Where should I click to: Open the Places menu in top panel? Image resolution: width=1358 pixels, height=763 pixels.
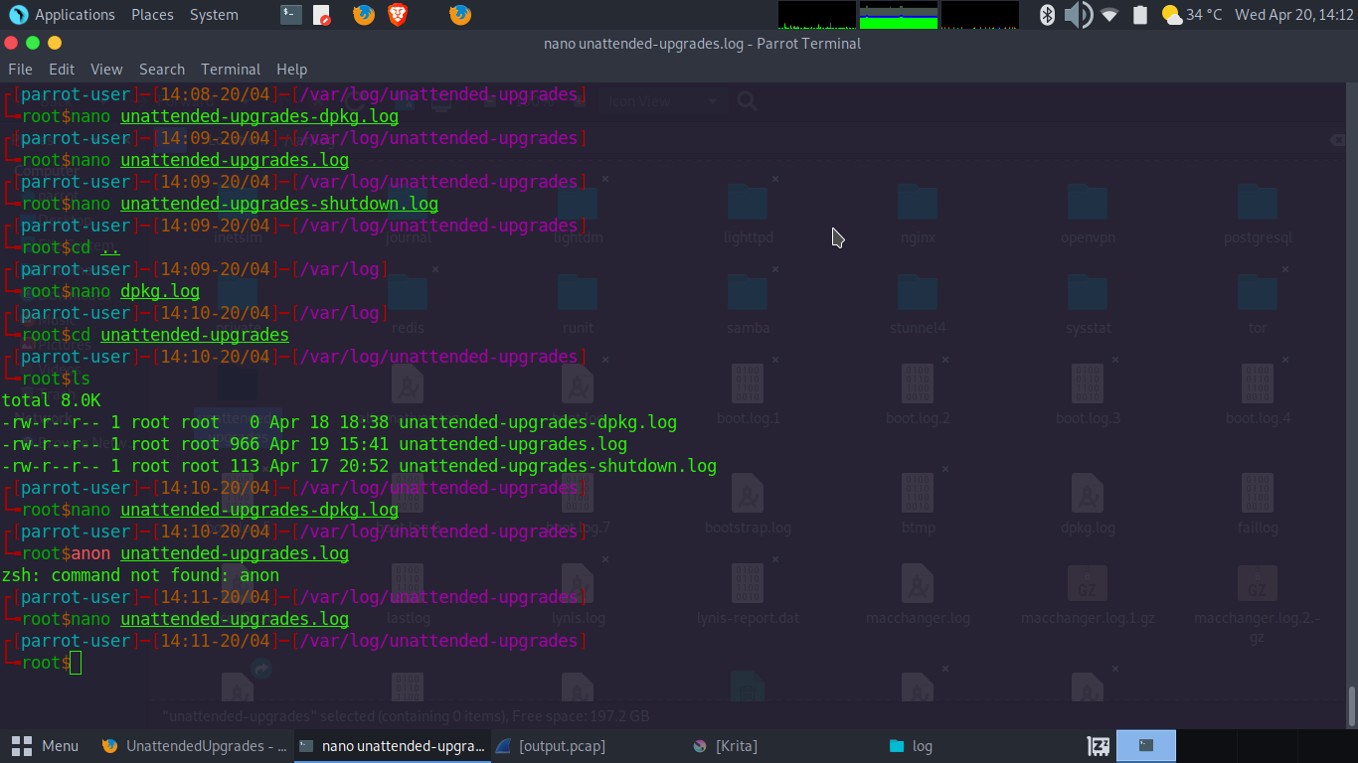(152, 15)
